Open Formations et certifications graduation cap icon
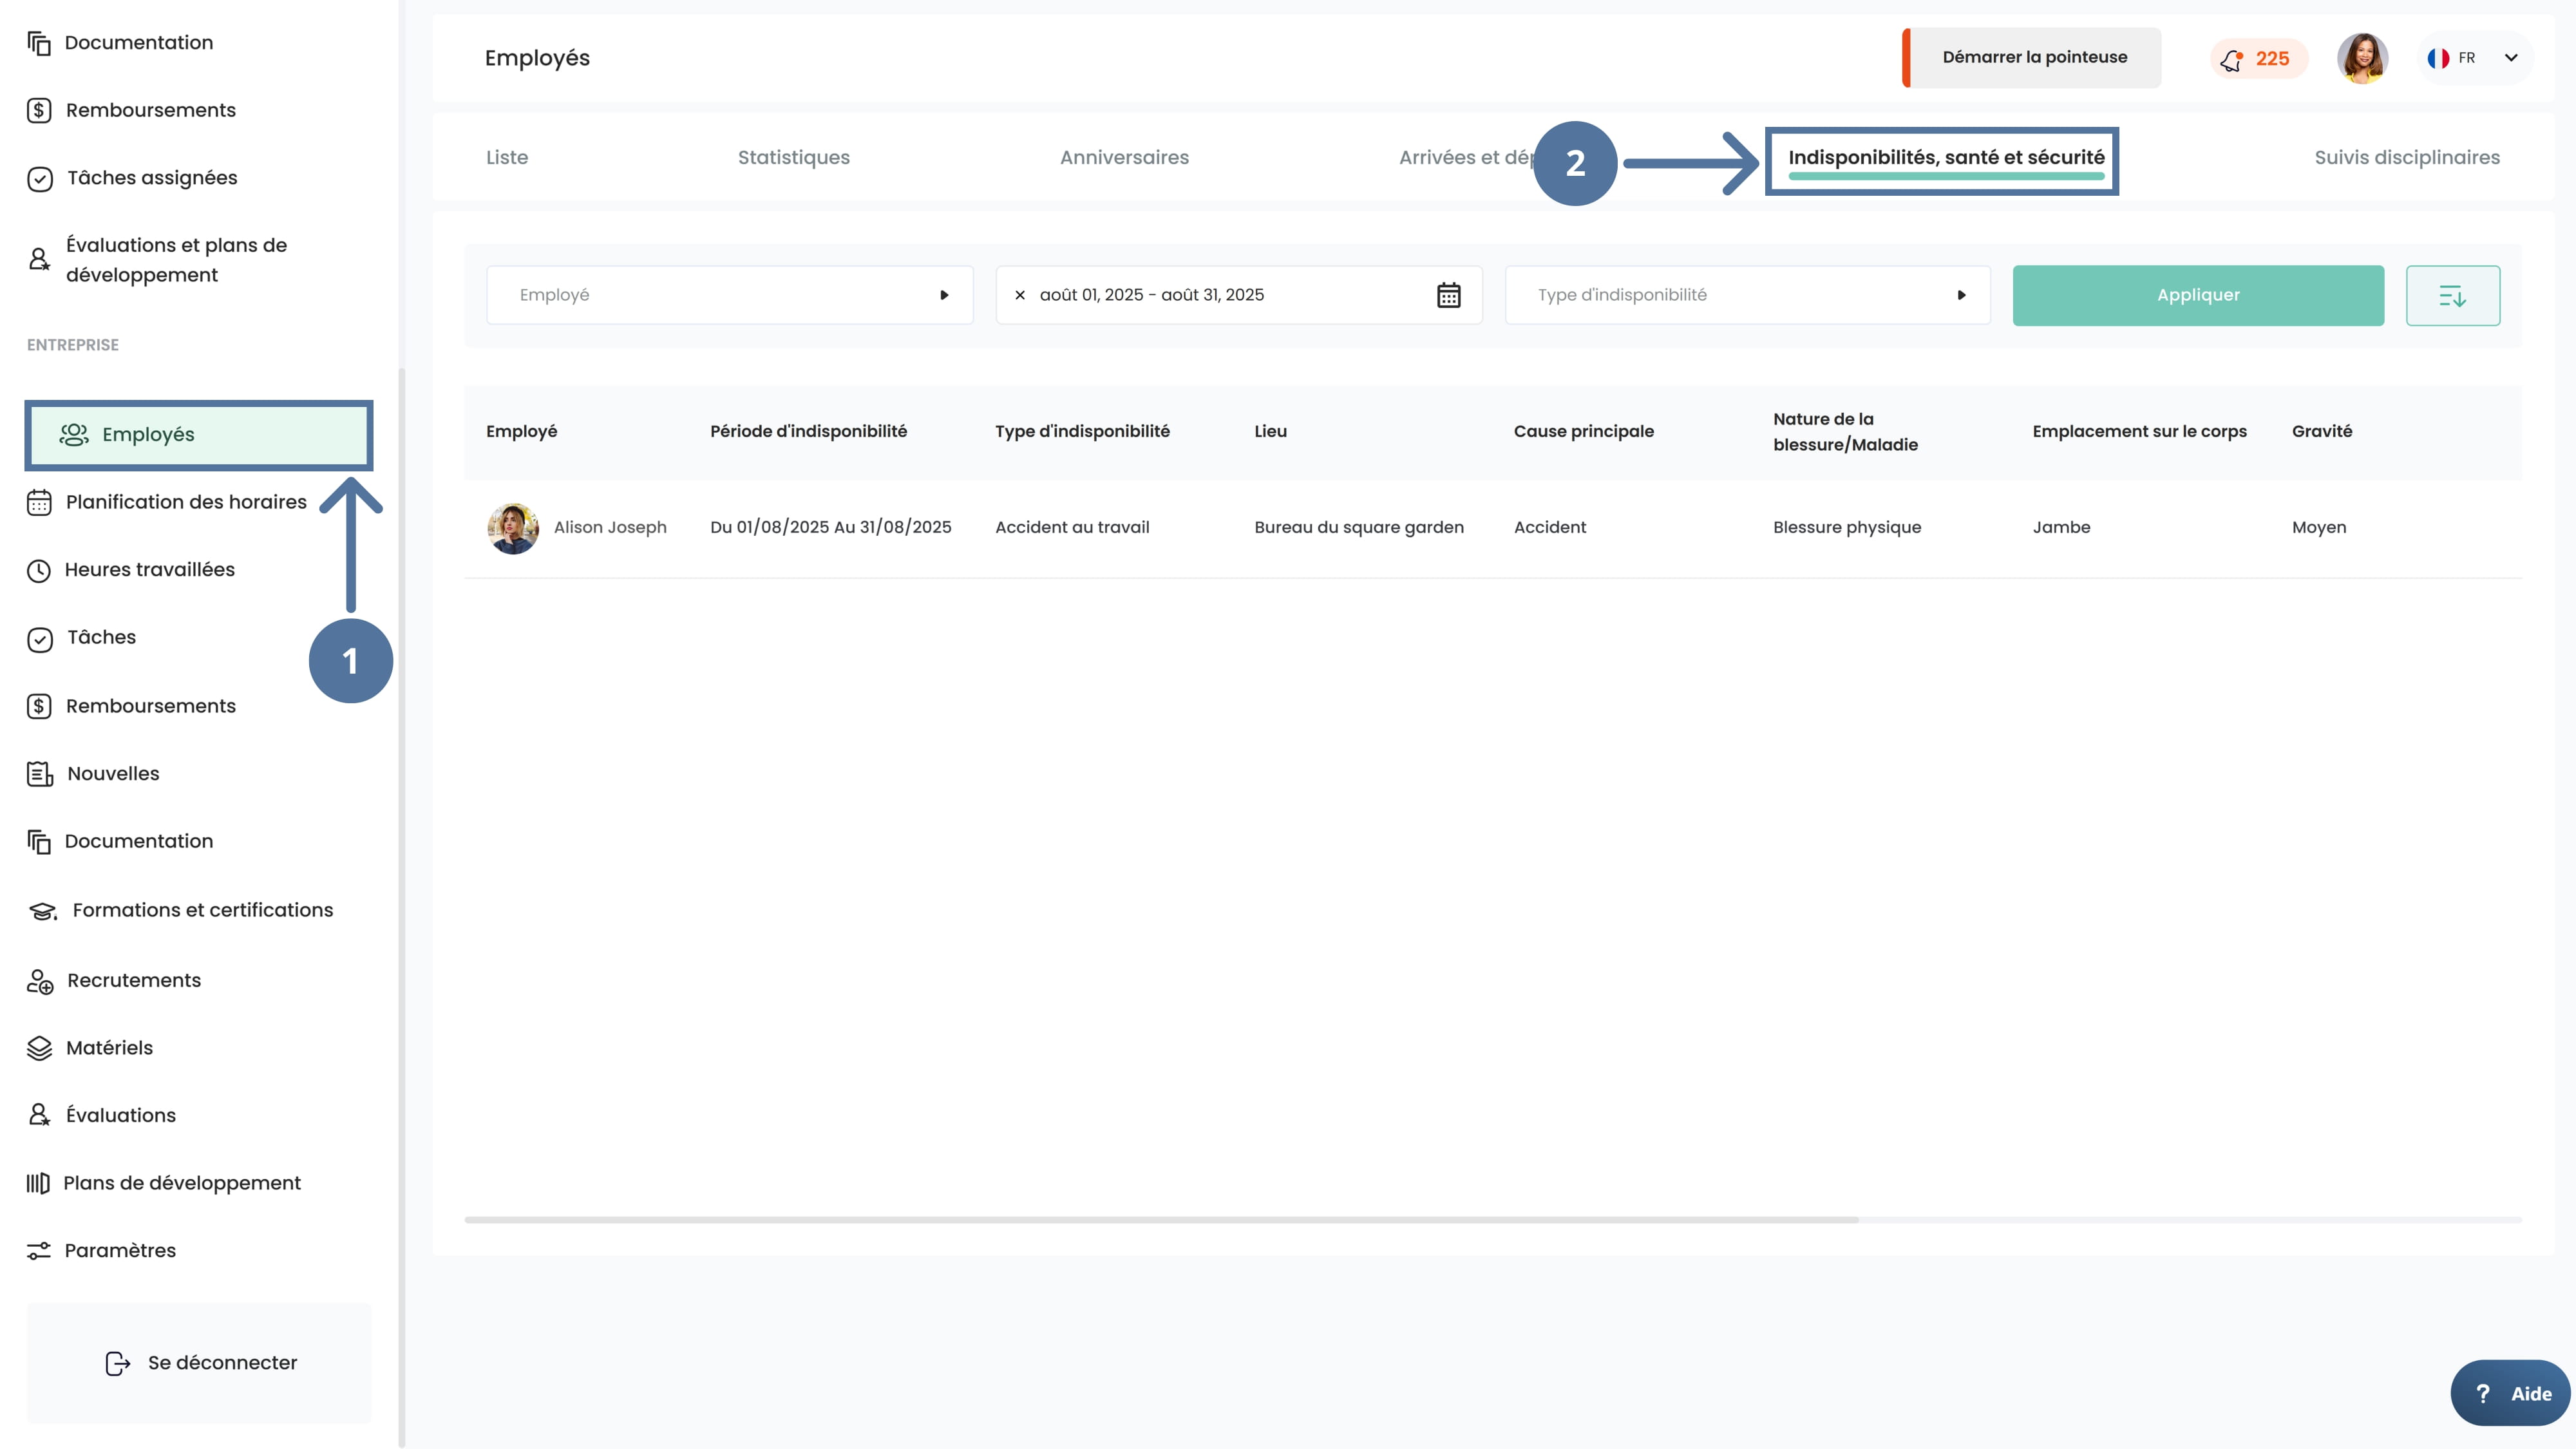This screenshot has width=2576, height=1449. [x=42, y=911]
